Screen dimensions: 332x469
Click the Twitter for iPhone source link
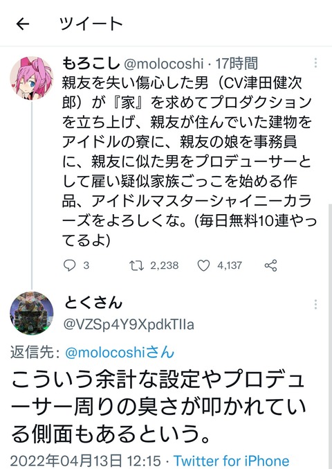(x=232, y=461)
